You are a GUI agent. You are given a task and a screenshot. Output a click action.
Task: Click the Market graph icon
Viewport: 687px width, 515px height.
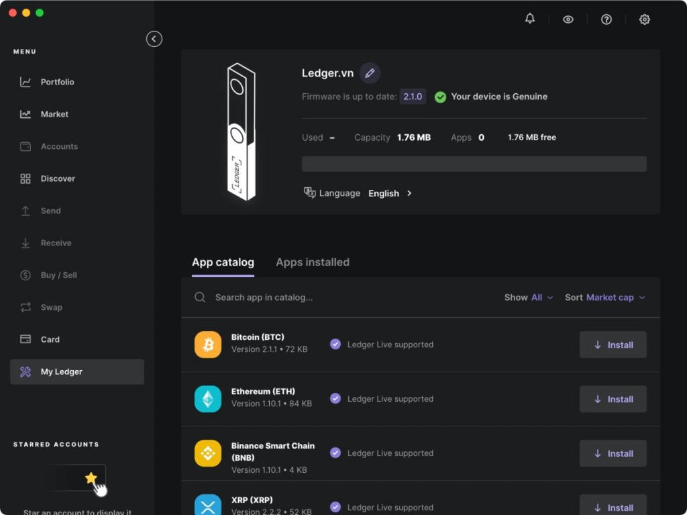[x=25, y=114]
